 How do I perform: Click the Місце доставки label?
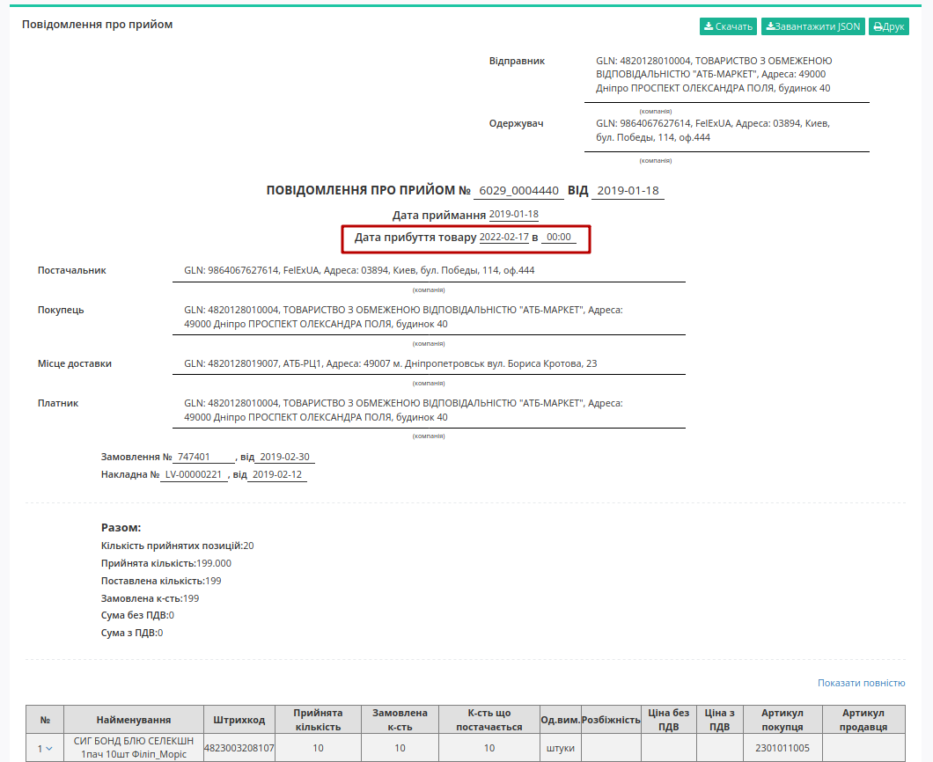point(75,363)
